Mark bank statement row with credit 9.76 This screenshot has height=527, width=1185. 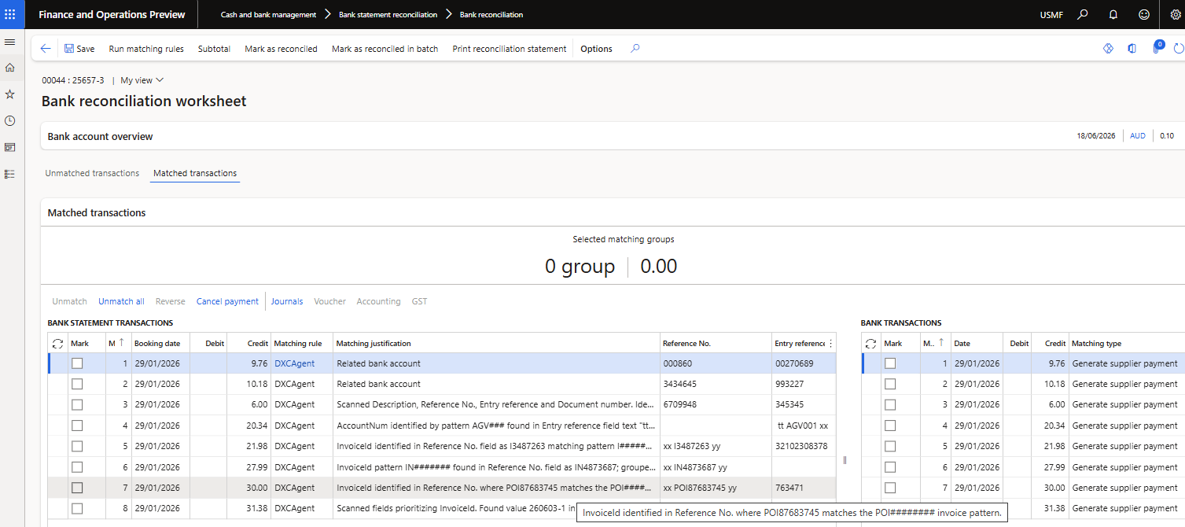click(77, 363)
